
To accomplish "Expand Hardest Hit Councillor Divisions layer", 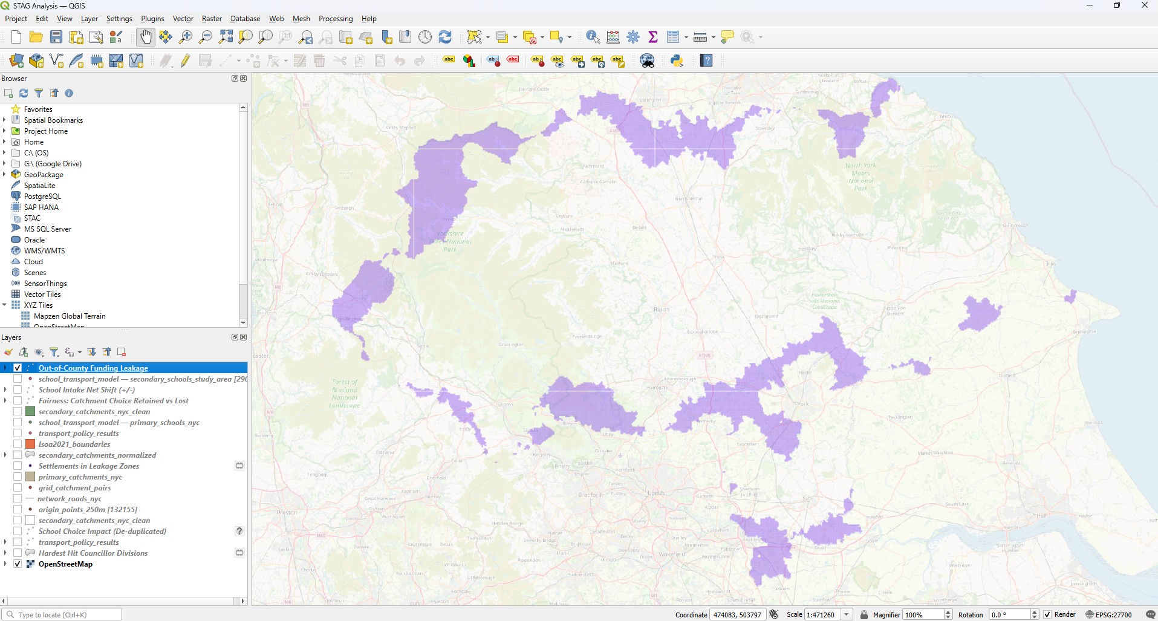I will [5, 553].
